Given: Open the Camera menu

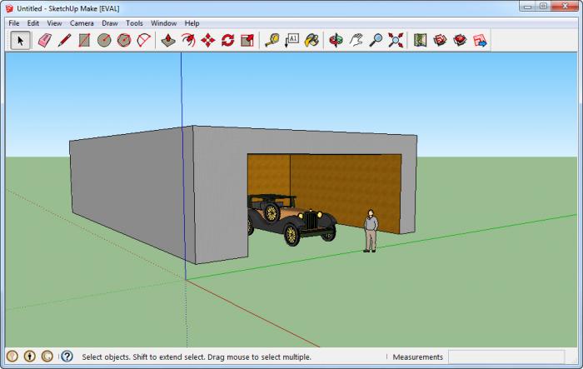Looking at the screenshot, I should click(x=82, y=23).
